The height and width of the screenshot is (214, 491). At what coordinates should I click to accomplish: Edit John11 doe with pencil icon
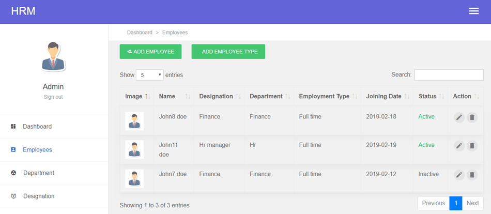click(x=459, y=146)
